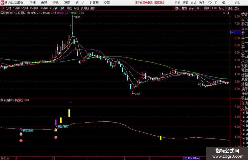Open the 发现 menu

67,3
